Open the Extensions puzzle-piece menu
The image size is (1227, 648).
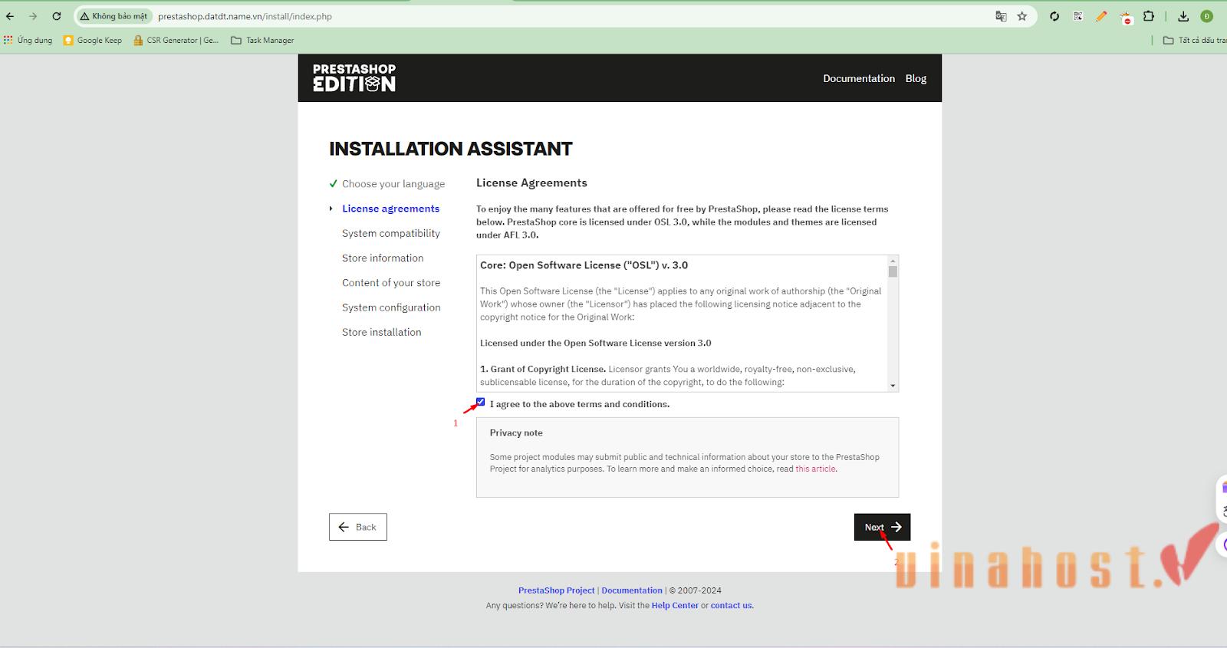(x=1149, y=16)
